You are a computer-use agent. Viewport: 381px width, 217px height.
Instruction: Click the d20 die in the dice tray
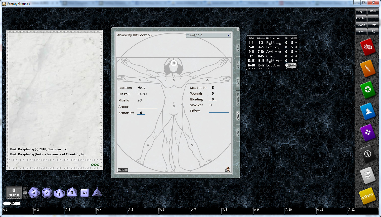tap(34, 193)
